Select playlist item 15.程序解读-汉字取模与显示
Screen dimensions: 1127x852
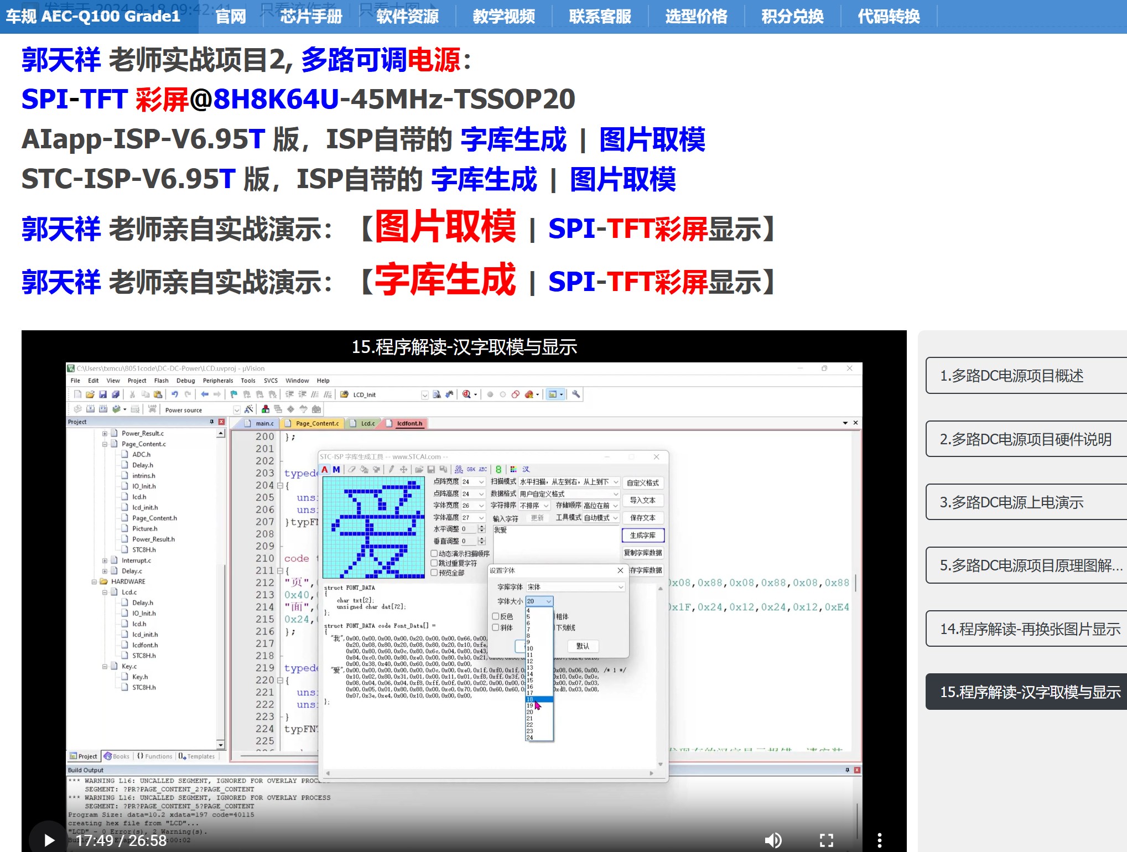(x=1026, y=692)
